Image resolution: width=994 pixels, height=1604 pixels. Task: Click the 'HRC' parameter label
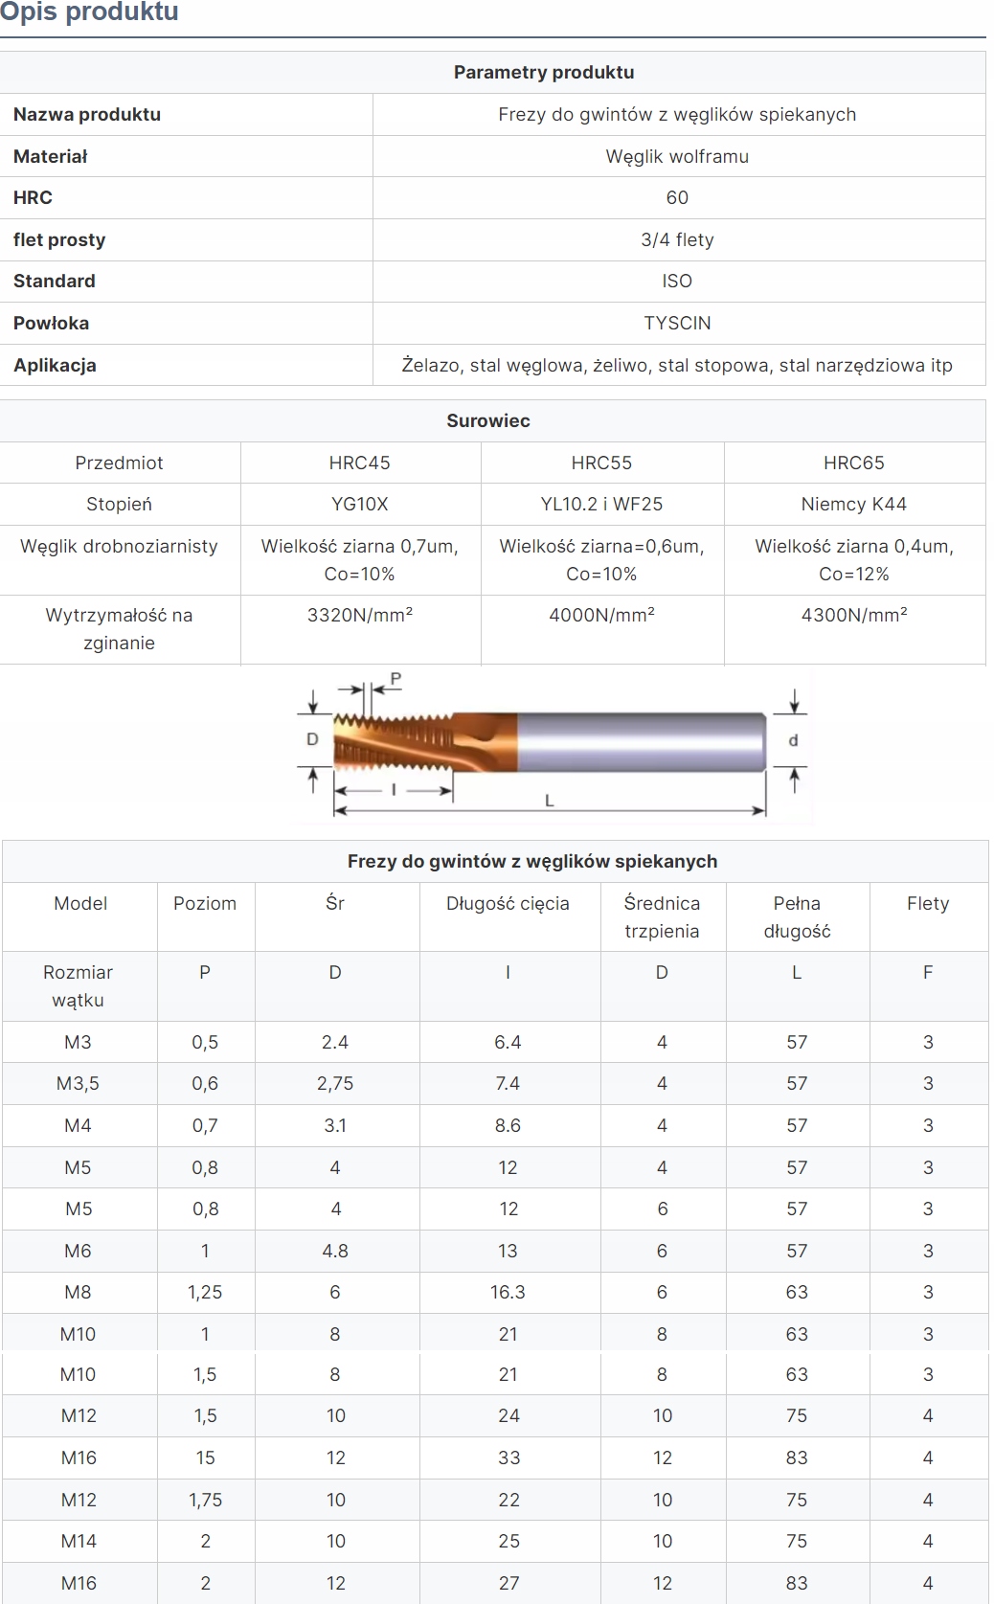pos(33,197)
